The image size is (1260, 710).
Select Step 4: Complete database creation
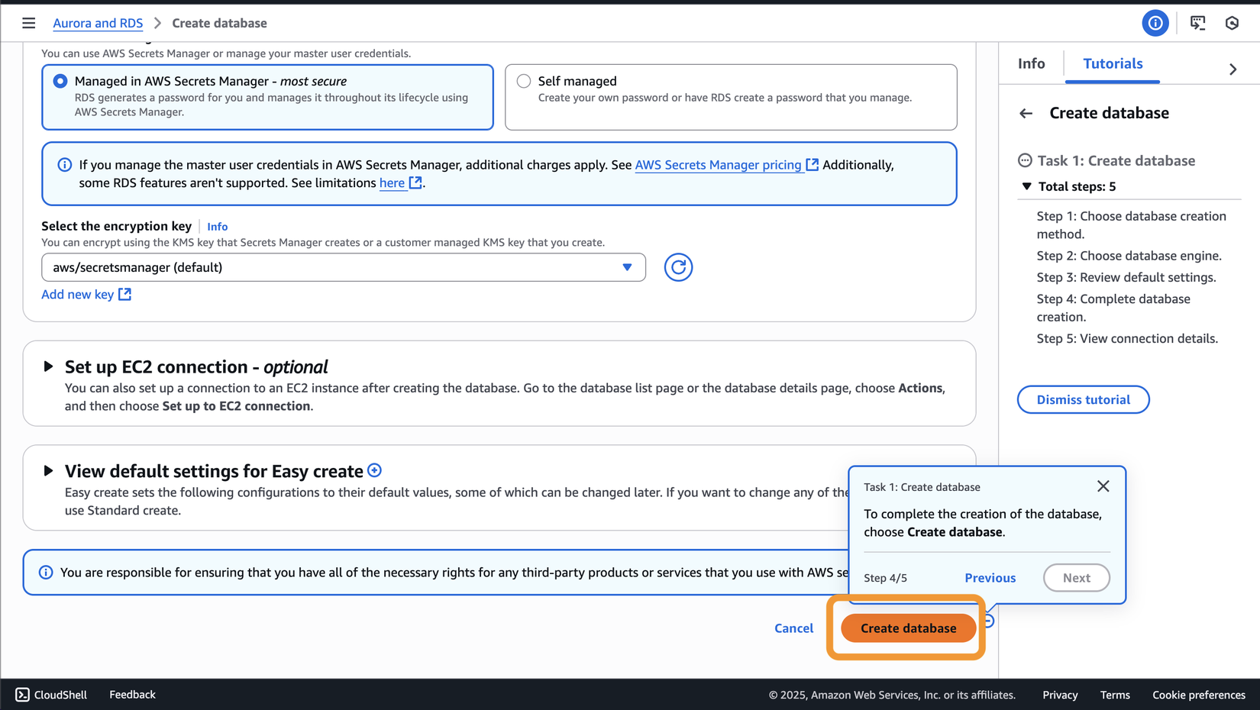click(1113, 308)
